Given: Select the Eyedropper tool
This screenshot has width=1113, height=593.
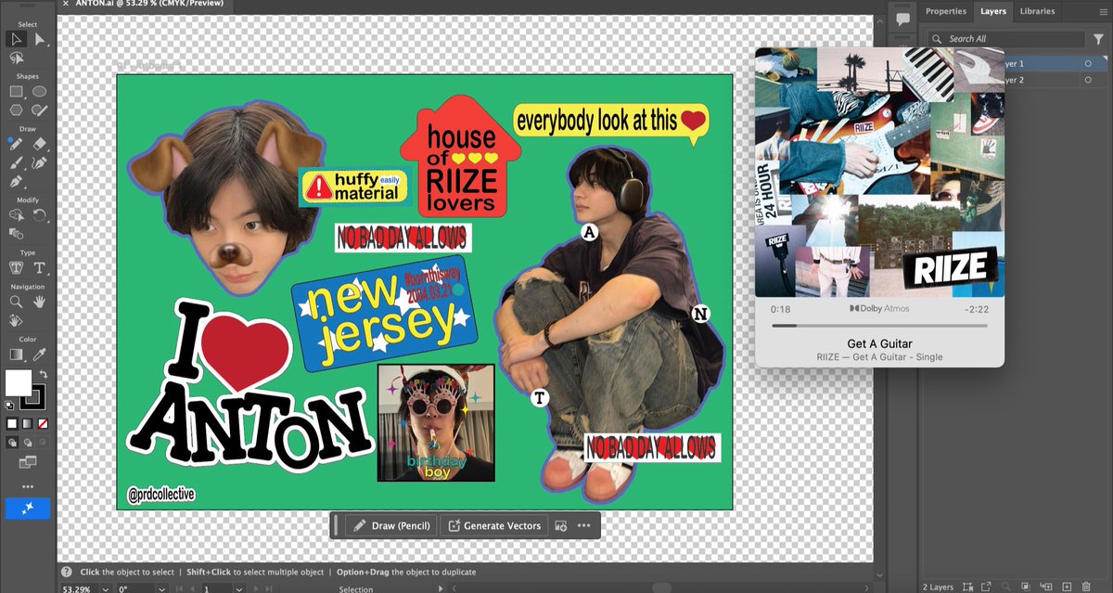Looking at the screenshot, I should click(40, 355).
